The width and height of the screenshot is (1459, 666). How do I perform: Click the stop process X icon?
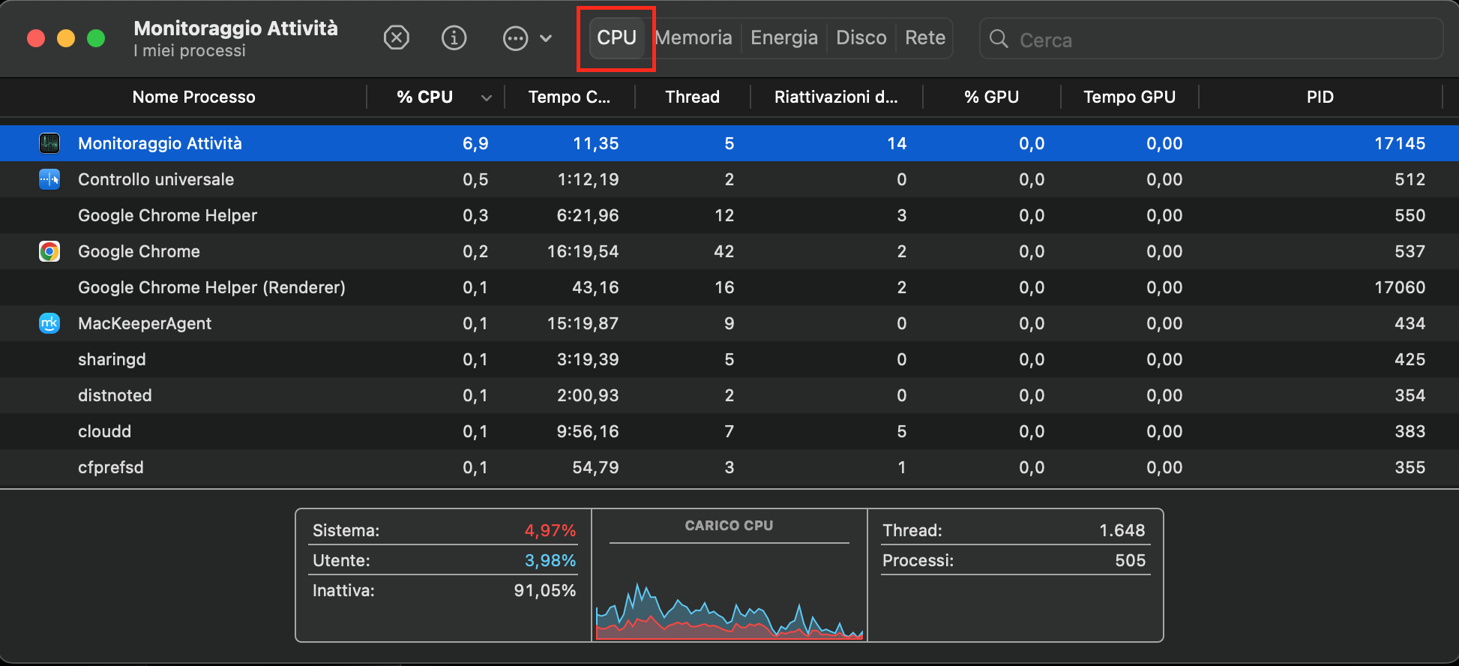[396, 37]
